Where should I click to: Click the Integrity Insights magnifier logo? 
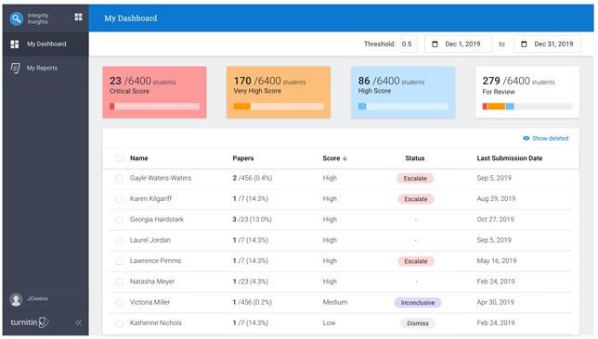tap(17, 19)
